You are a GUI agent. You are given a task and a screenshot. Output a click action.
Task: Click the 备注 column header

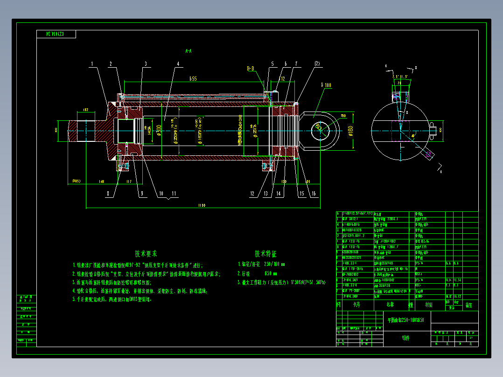[469, 305]
